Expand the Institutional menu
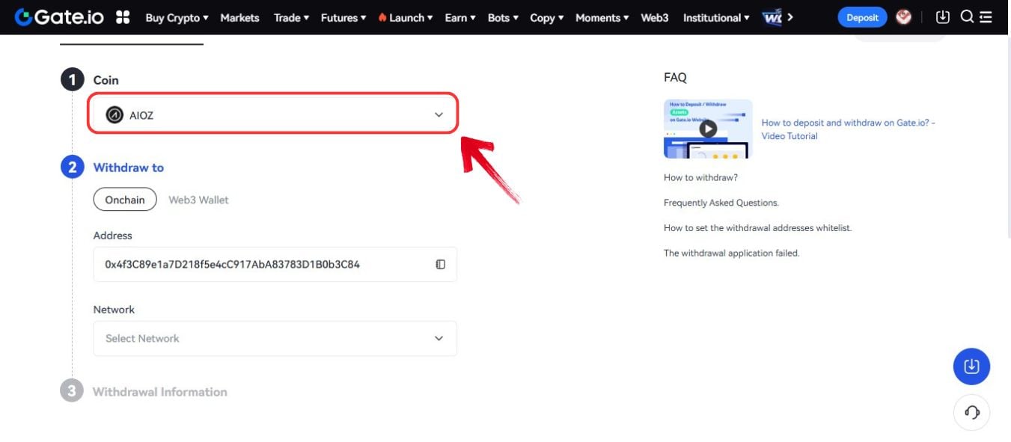Viewport: 1011px width, 442px height. coord(716,17)
